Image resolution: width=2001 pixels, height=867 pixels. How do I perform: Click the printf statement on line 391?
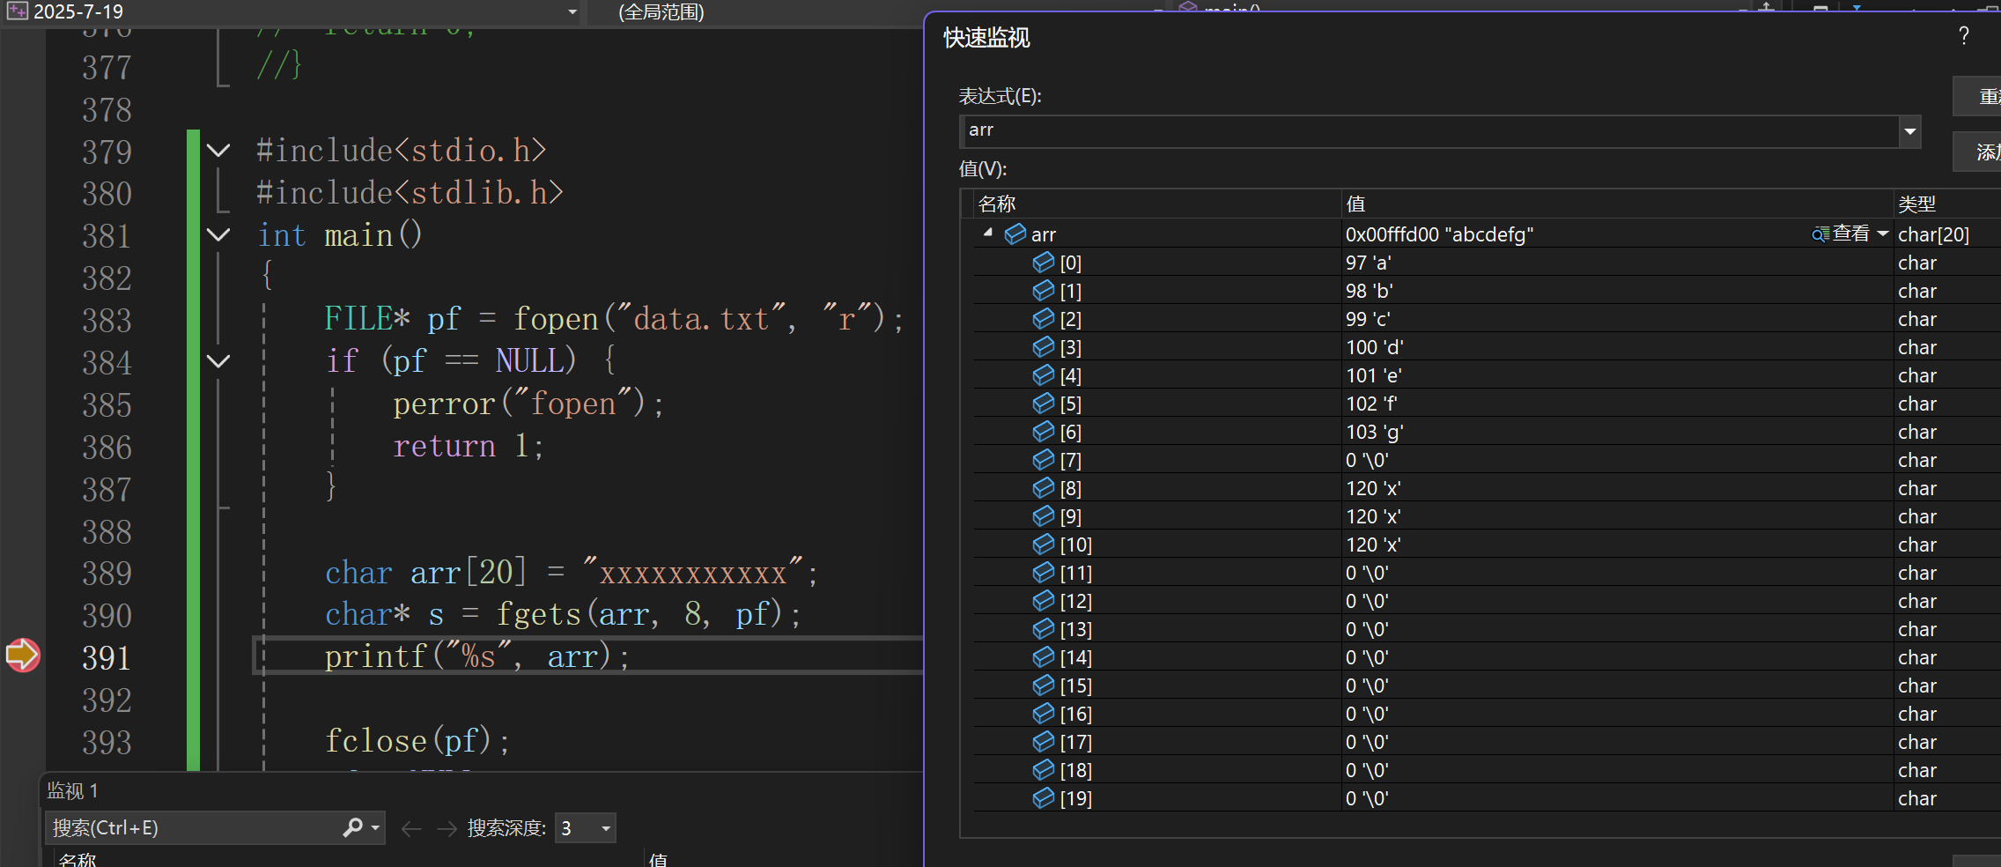[x=476, y=656]
